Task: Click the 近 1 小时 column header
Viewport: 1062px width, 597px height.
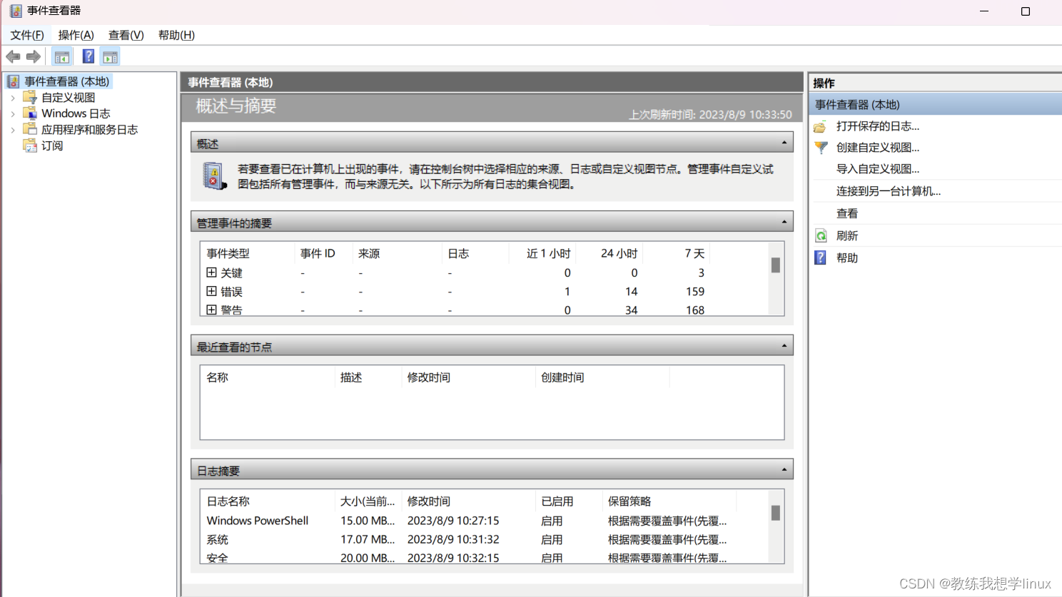Action: point(548,253)
